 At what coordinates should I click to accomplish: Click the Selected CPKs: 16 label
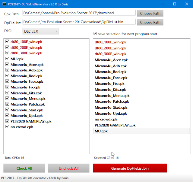tap(106, 158)
